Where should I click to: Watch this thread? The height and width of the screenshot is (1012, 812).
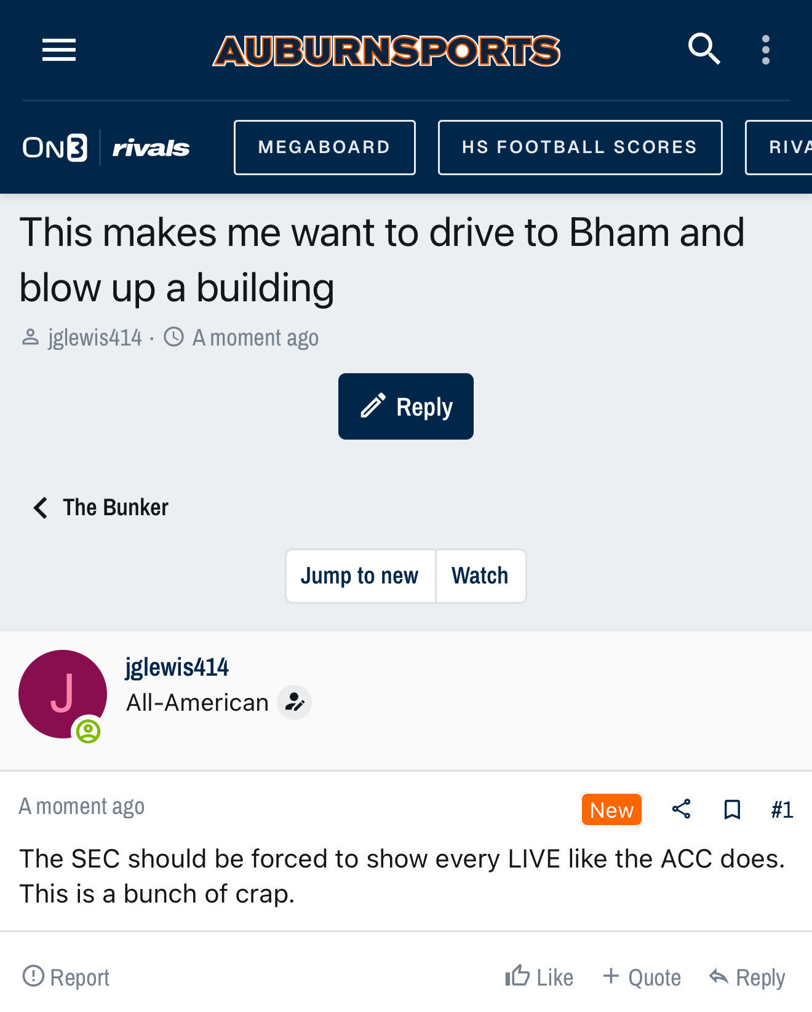tap(480, 576)
